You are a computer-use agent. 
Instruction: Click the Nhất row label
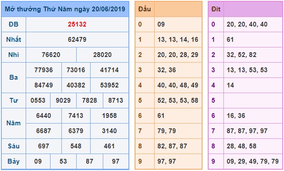[14, 40]
